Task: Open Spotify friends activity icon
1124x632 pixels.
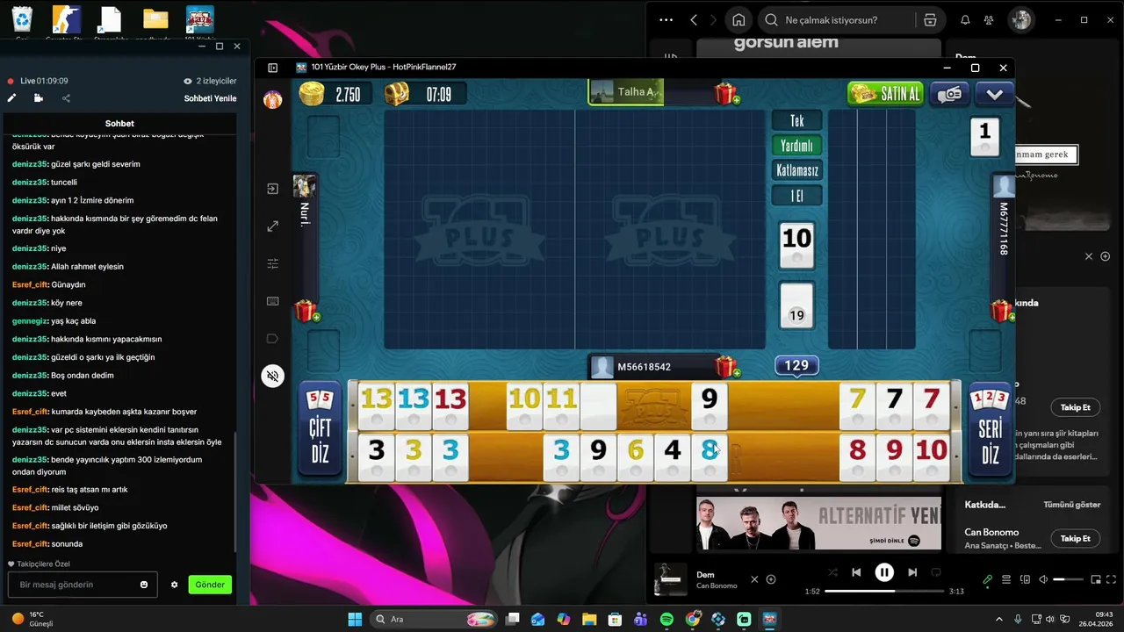Action: (990, 20)
